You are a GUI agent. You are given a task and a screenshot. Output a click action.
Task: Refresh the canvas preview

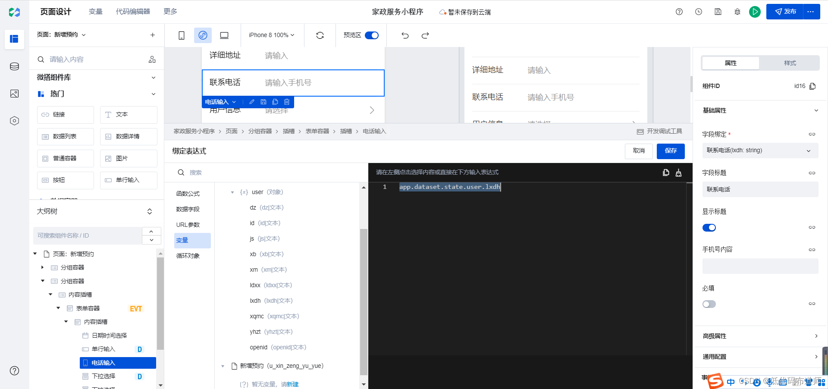tap(320, 35)
